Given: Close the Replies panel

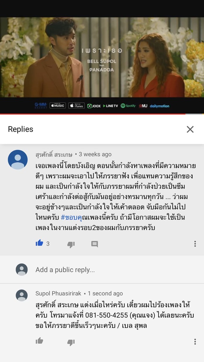Looking at the screenshot, I should coord(190,129).
